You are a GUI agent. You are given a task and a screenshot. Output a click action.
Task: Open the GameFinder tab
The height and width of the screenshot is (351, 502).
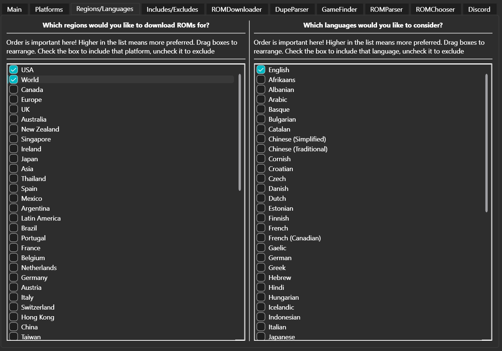point(339,9)
